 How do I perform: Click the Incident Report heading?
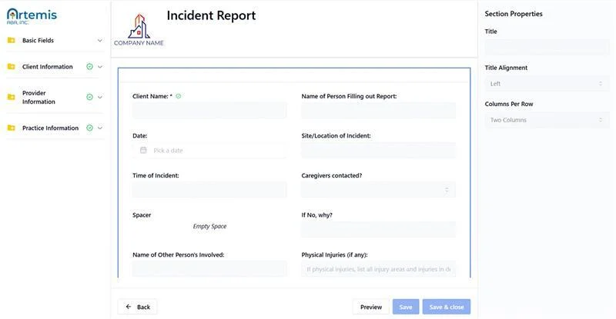(211, 15)
